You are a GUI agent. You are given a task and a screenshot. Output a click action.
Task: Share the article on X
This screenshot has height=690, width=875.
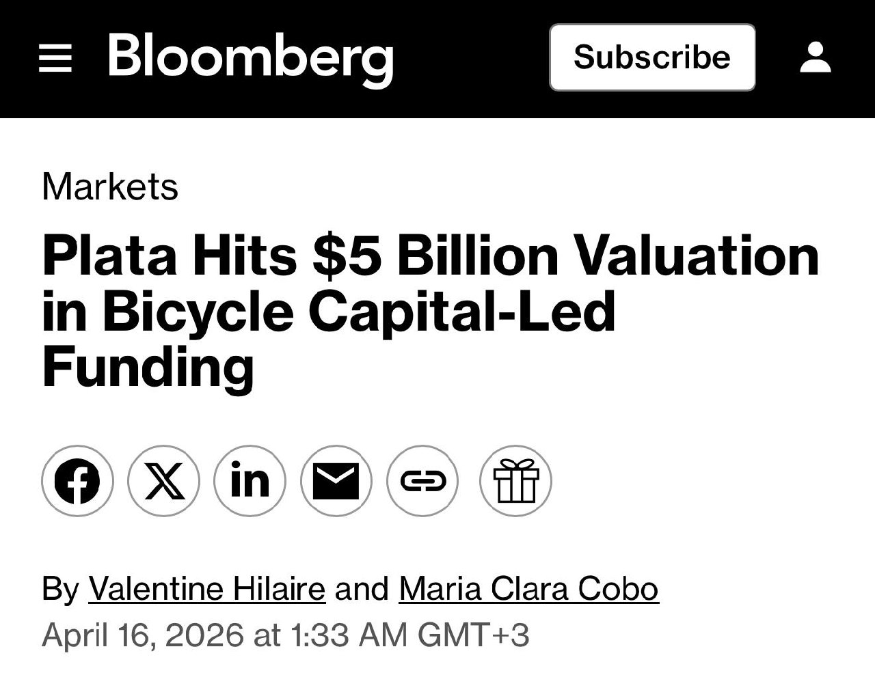click(x=163, y=481)
